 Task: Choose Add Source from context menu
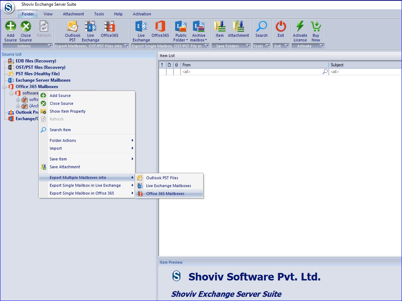tap(87, 96)
